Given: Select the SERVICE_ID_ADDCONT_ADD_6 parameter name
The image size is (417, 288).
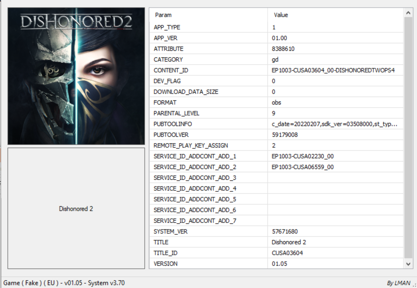Looking at the screenshot, I should click(195, 210).
